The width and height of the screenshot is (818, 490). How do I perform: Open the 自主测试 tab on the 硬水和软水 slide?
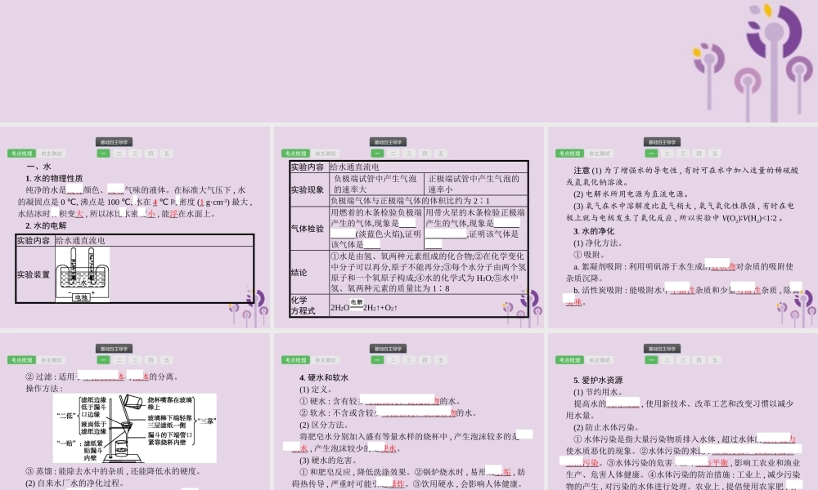326,360
